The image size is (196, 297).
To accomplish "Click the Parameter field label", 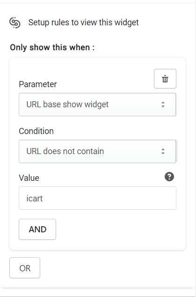I will pyautogui.click(x=37, y=84).
